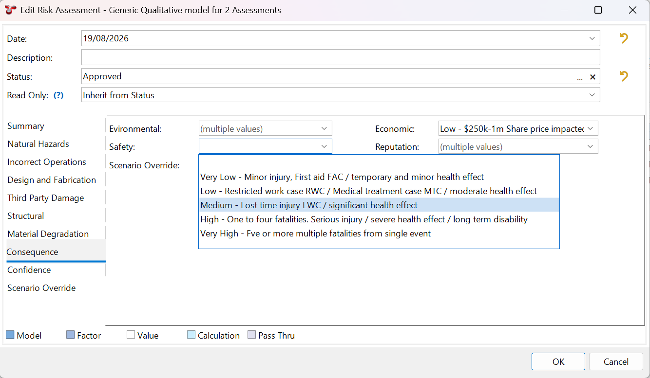
Task: Click the Reputation field label
Action: click(396, 147)
